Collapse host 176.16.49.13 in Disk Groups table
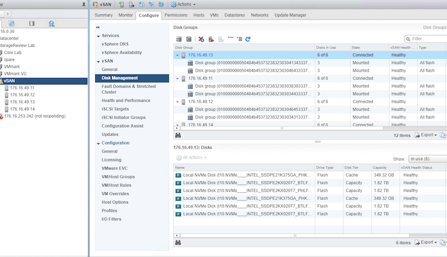Image resolution: width=447 pixels, height=257 pixels. [x=177, y=55]
